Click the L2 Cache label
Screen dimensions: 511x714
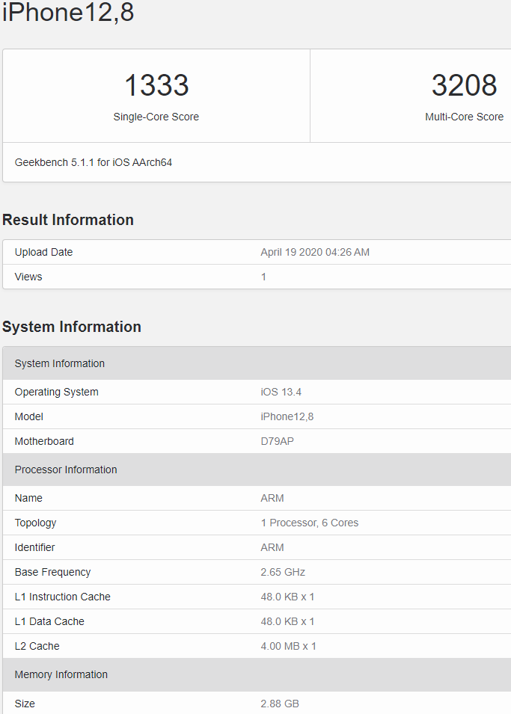[37, 646]
